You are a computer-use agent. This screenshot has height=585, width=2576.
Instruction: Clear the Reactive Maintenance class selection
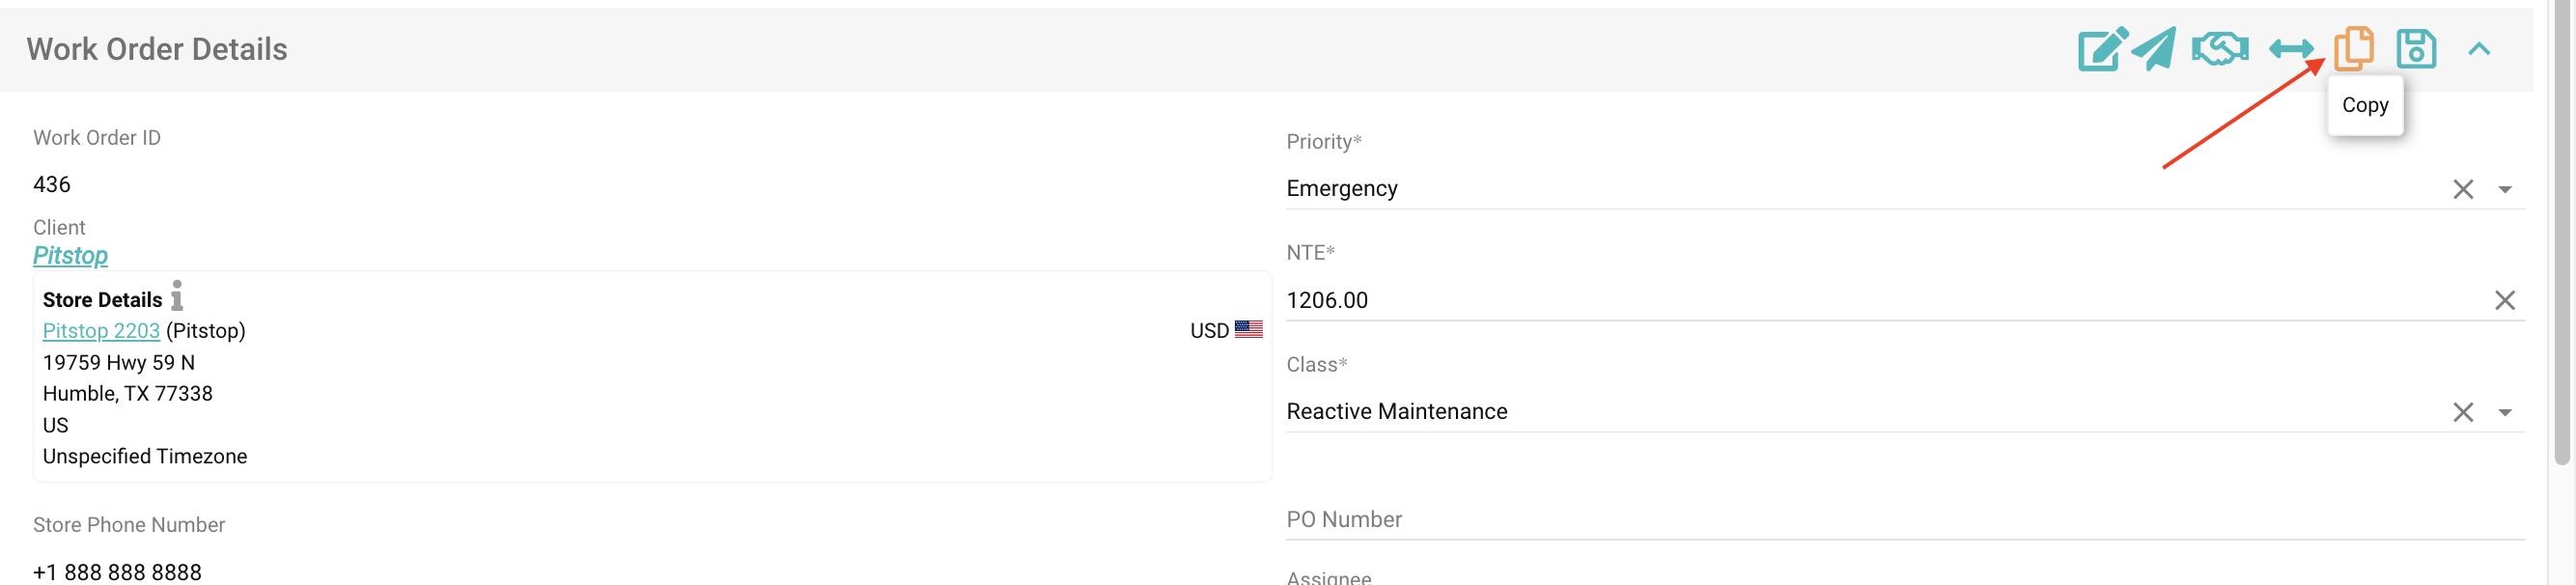(x=2462, y=412)
